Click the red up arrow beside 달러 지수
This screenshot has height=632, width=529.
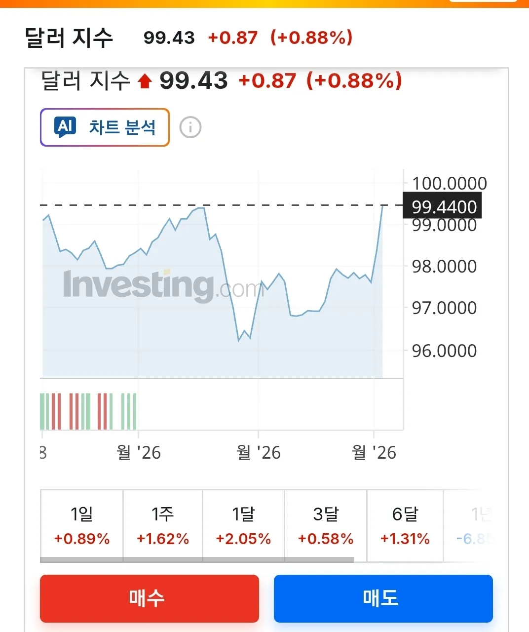[x=145, y=81]
